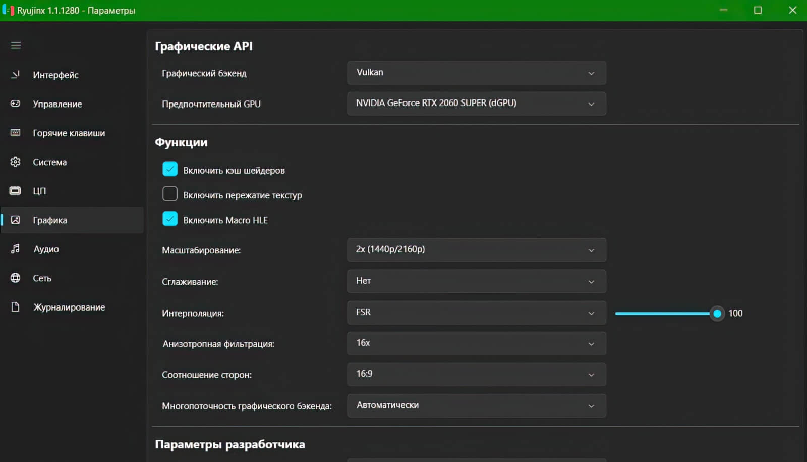Toggle the hamburger navigation menu
807x462 pixels.
click(16, 45)
